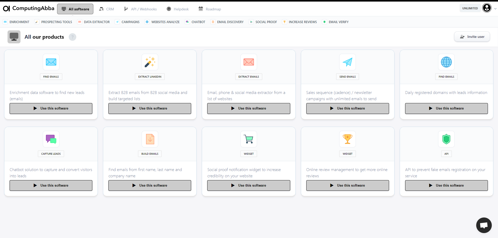Viewport: 498px width, 238px height.
Task: Open the Helpdesk tab
Action: pos(178,9)
